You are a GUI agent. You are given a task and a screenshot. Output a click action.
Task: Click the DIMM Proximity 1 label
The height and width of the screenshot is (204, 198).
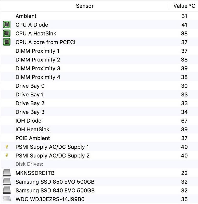point(38,51)
